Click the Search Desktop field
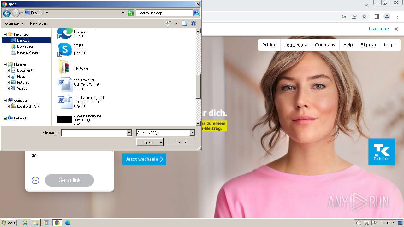This screenshot has height=227, width=404. point(165,13)
